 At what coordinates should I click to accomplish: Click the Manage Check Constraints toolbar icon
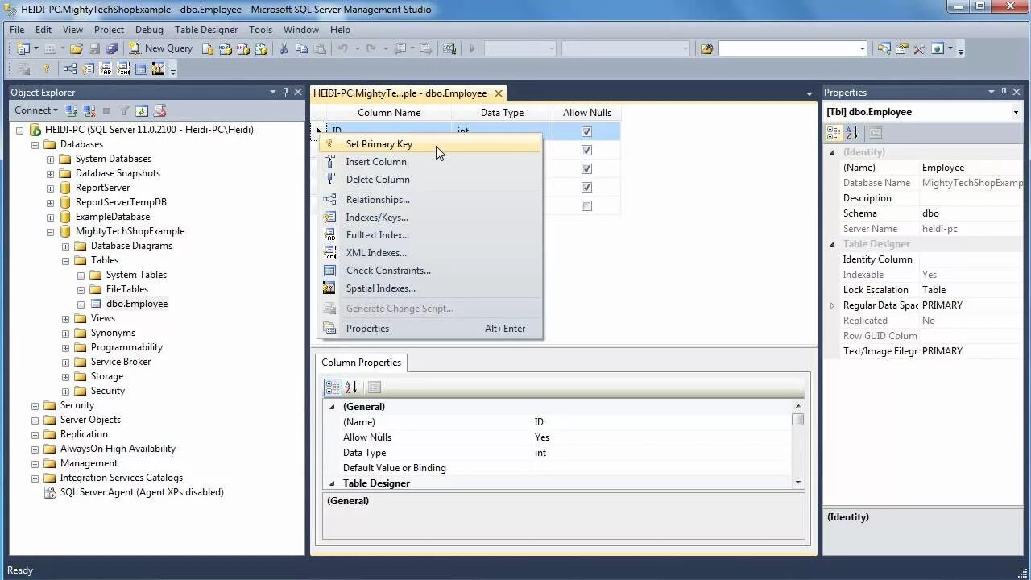point(141,69)
